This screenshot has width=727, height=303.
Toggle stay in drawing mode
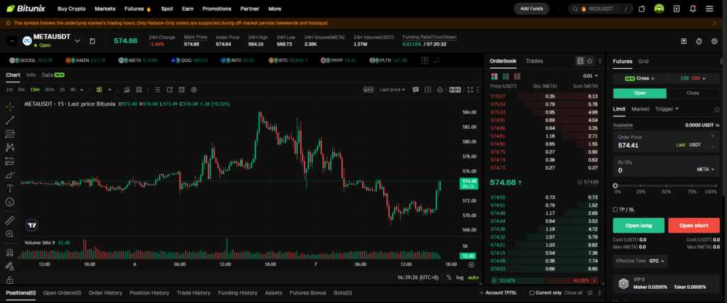pyautogui.click(x=10, y=266)
